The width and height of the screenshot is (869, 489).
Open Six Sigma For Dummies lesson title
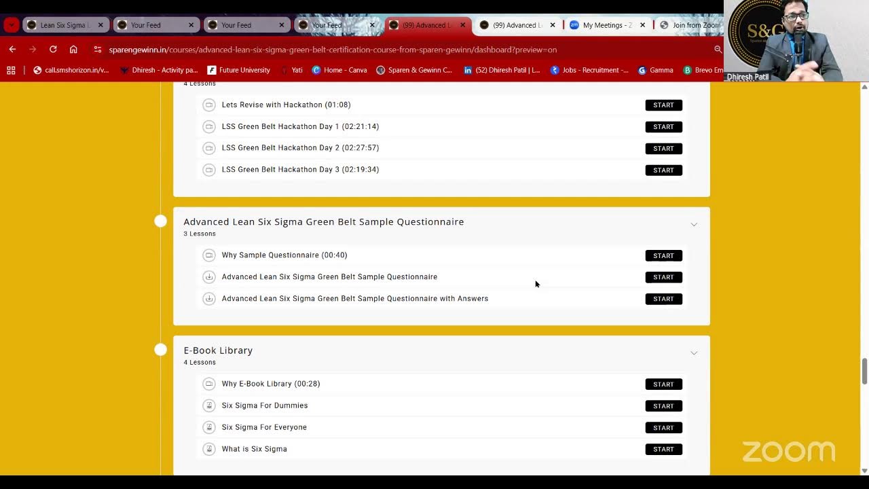tap(265, 405)
